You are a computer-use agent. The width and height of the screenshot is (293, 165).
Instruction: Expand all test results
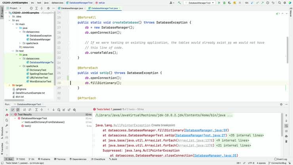click(x=36, y=110)
